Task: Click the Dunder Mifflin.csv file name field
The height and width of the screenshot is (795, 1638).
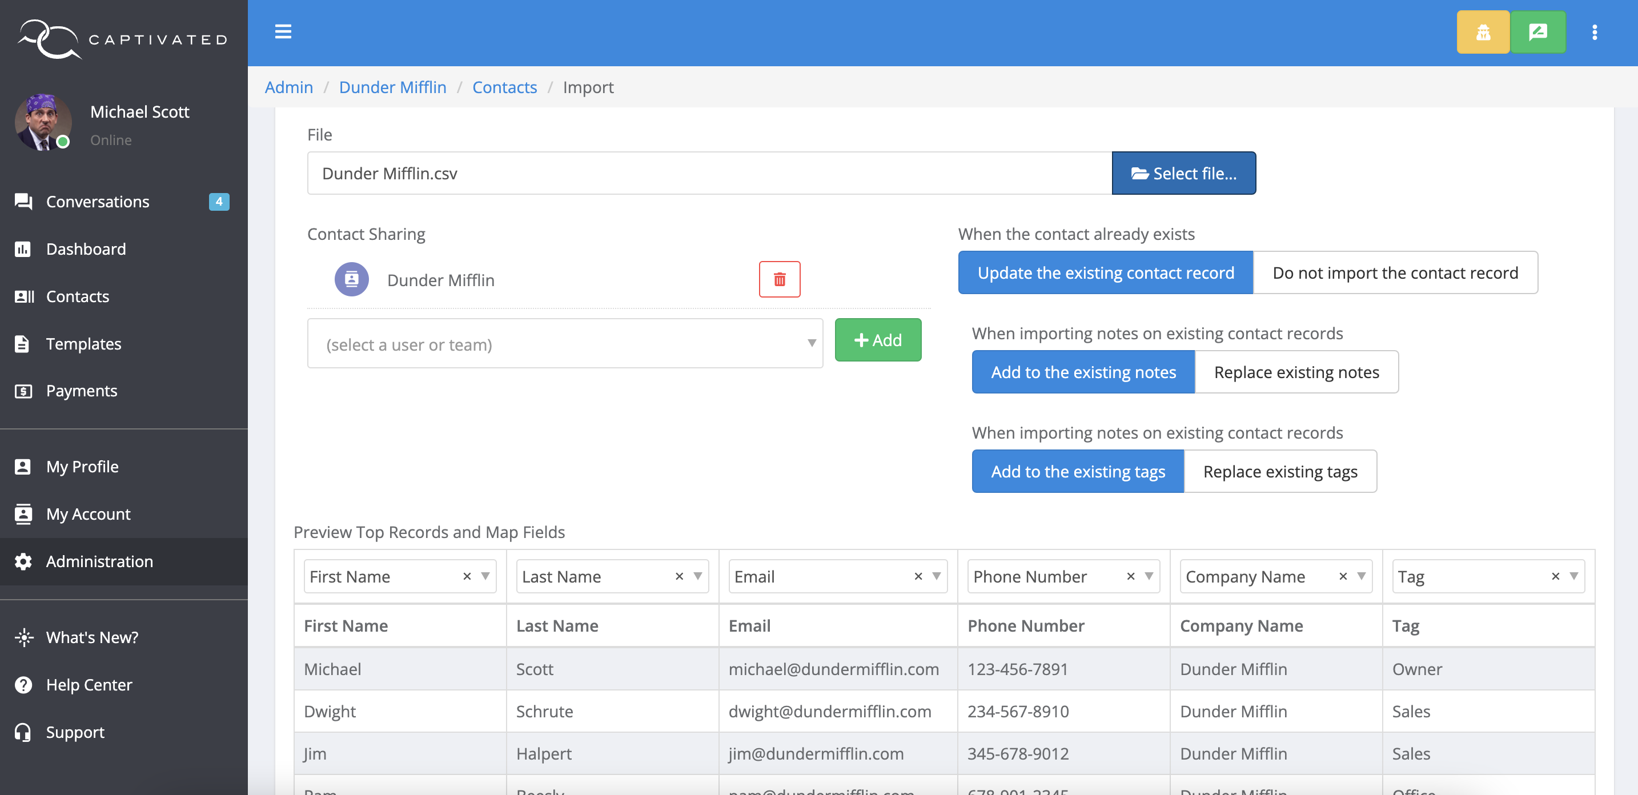Action: pyautogui.click(x=700, y=172)
